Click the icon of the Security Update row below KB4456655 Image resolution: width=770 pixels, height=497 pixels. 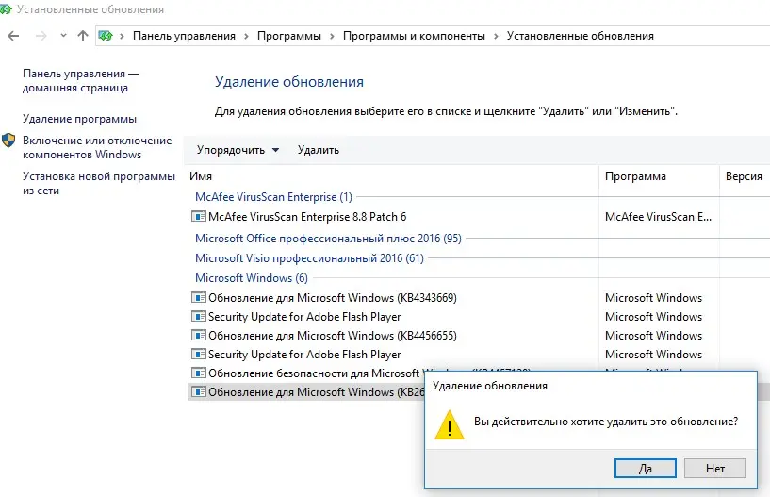[x=199, y=354]
